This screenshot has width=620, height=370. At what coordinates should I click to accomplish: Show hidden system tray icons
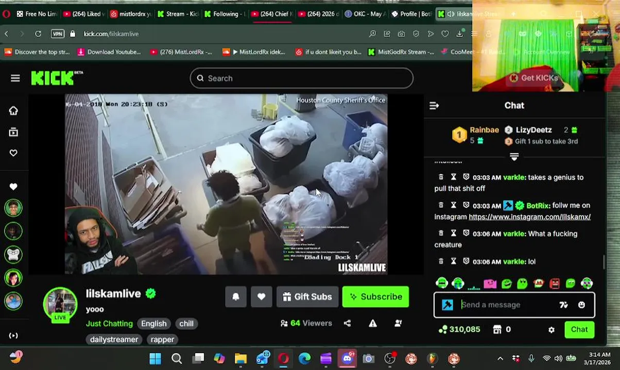coord(500,358)
